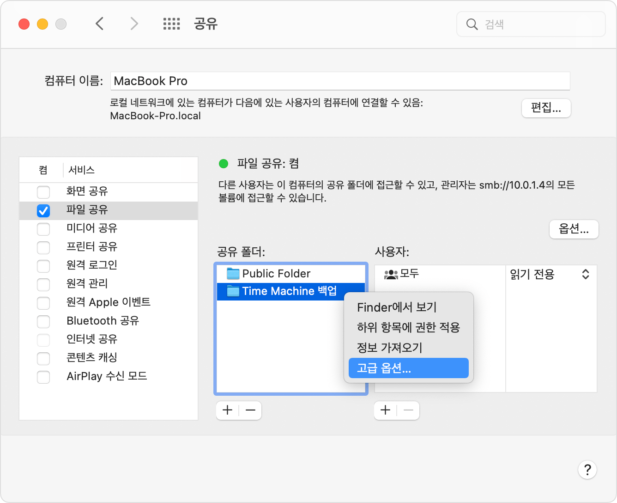Select 모두 in the users list
This screenshot has width=617, height=503.
pos(440,274)
